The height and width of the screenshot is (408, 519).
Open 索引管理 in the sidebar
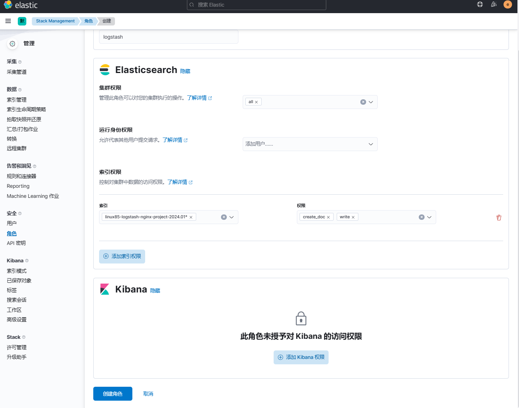click(17, 100)
